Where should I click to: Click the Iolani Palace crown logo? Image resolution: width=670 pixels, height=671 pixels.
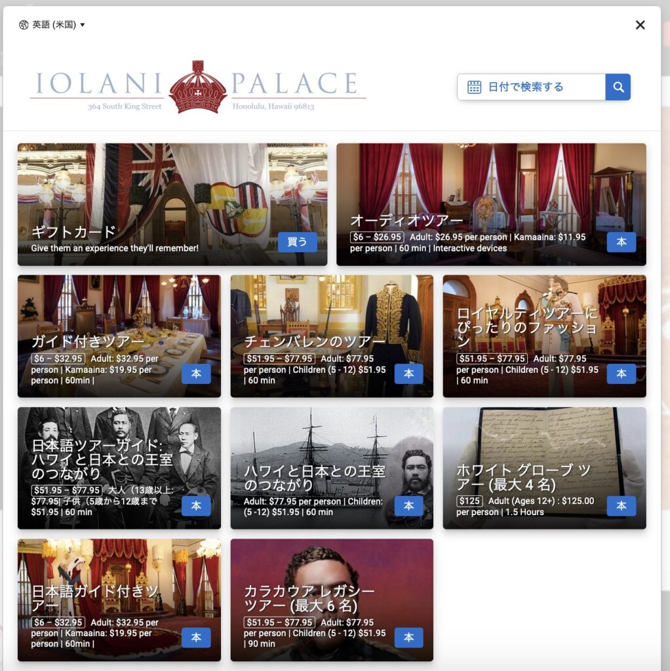(x=197, y=86)
